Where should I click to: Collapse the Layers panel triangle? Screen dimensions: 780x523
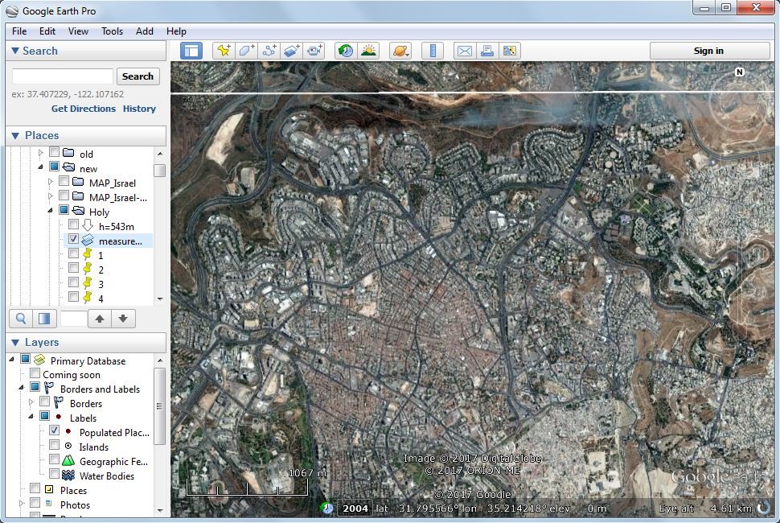pyautogui.click(x=15, y=342)
